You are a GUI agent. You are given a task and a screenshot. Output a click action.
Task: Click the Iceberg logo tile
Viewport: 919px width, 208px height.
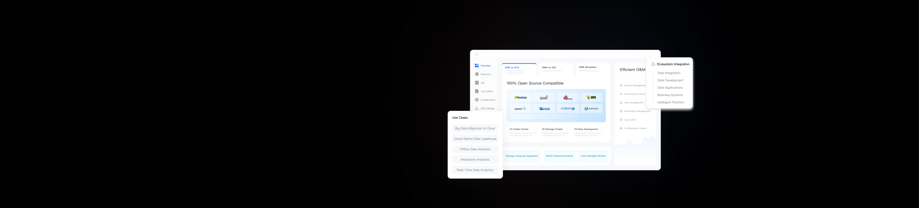click(x=568, y=109)
